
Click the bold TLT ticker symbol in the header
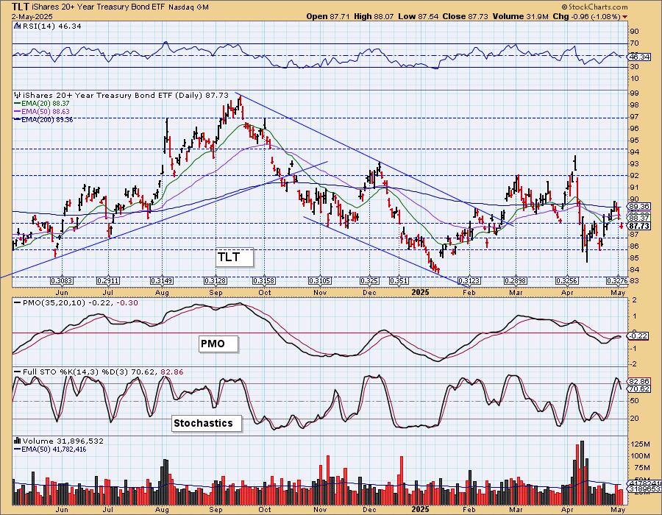21,7
